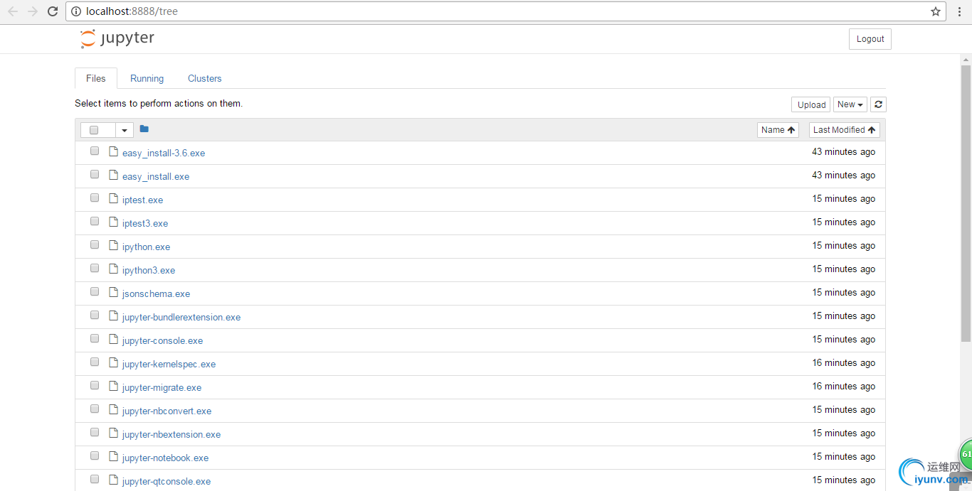Check the box for easy_install-3.6.exe
This screenshot has width=972, height=491.
(95, 151)
